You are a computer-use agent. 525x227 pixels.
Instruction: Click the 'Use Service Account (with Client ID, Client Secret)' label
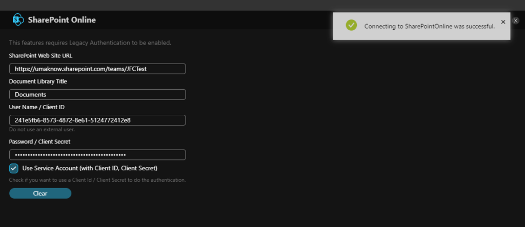(90, 168)
